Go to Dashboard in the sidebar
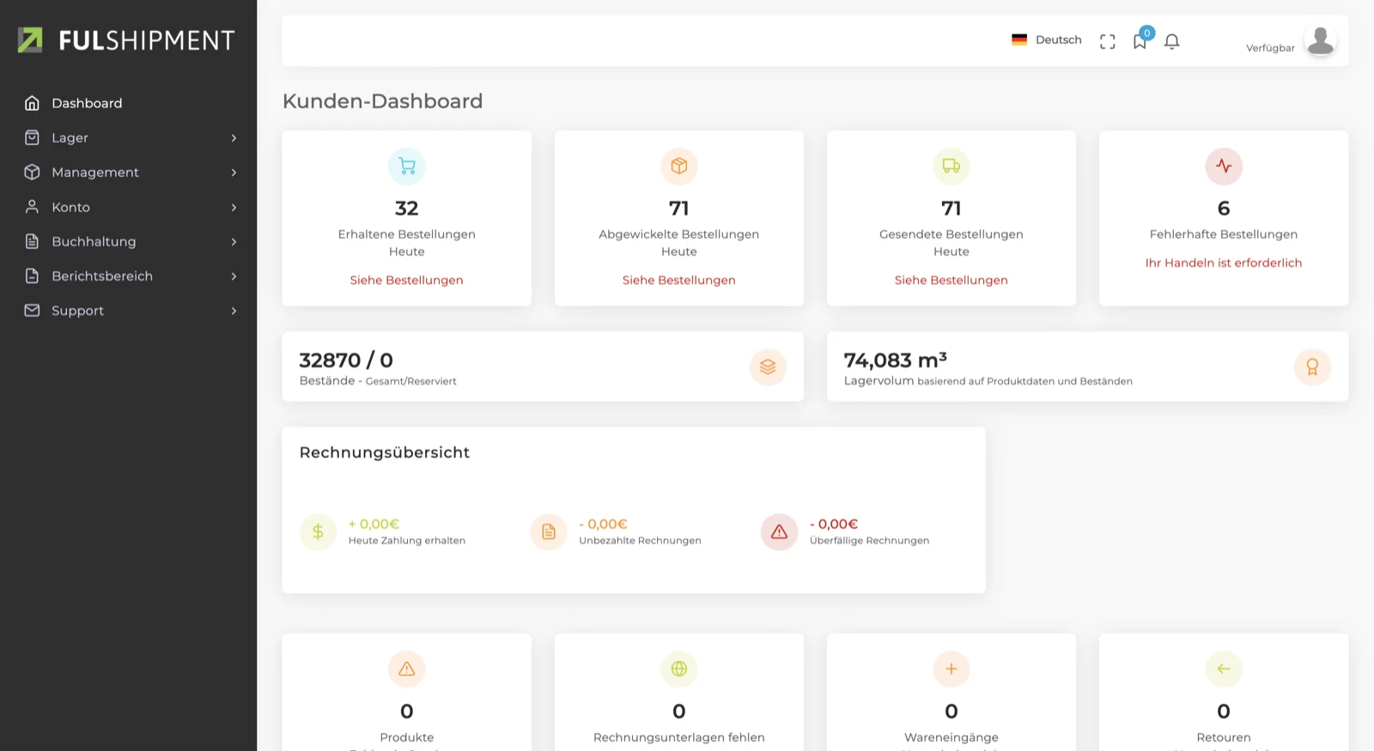This screenshot has width=1374, height=751. click(87, 103)
